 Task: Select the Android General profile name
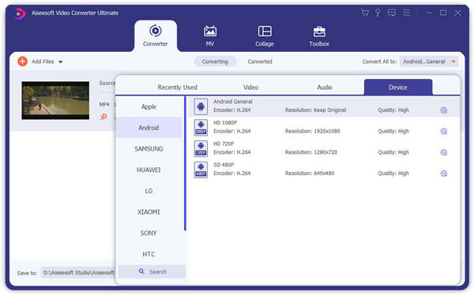coord(233,102)
